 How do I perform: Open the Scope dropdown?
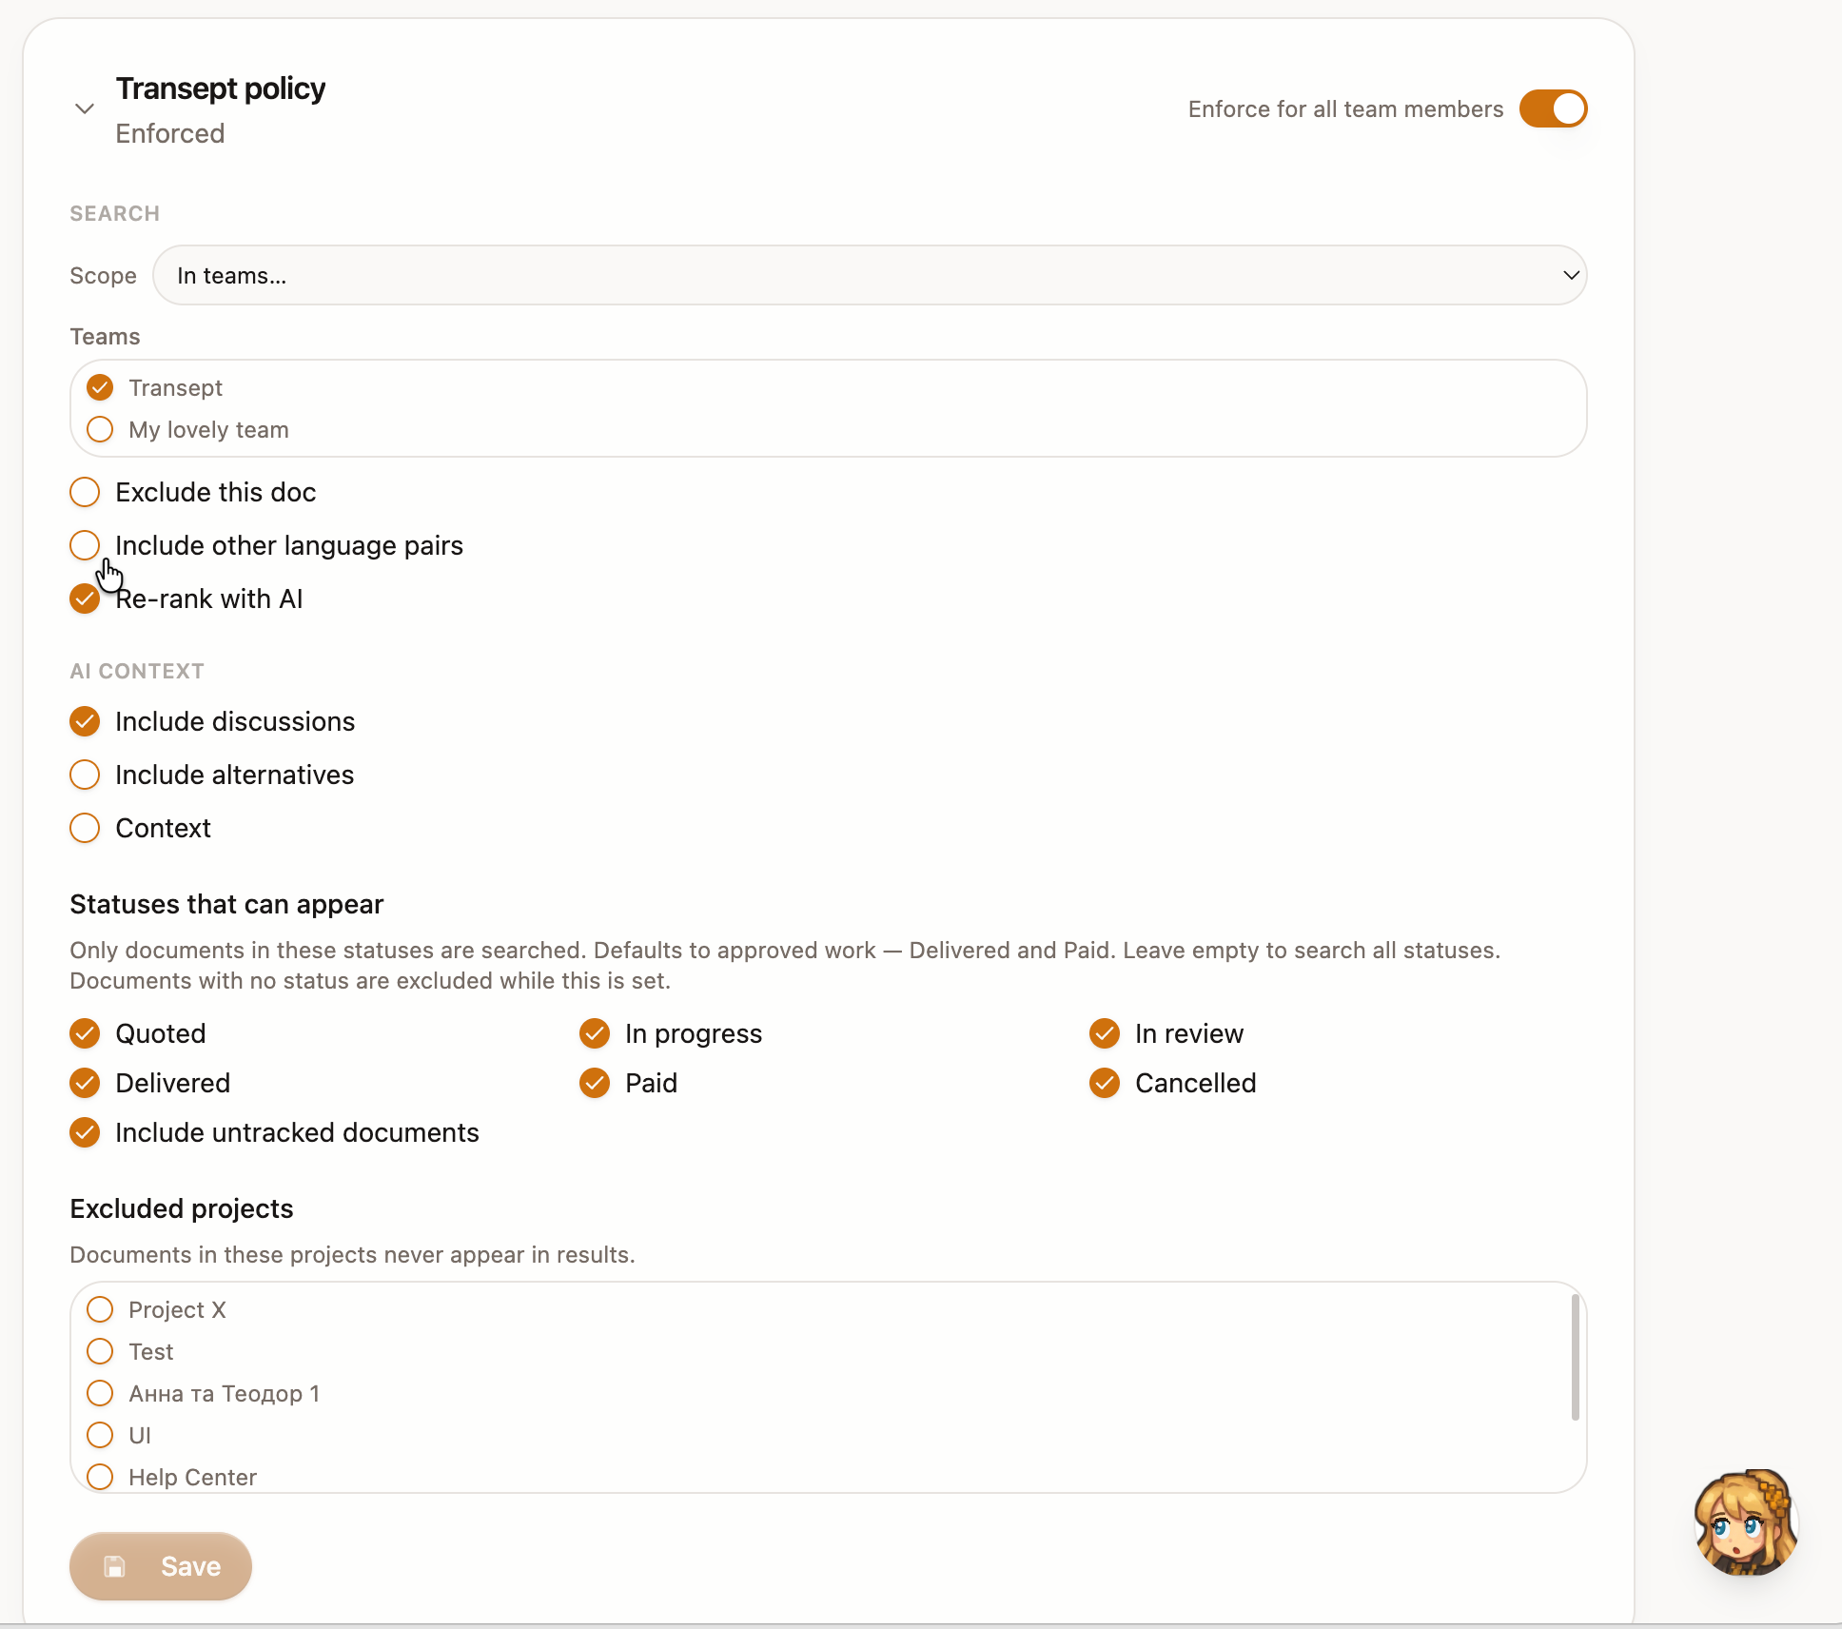pos(870,275)
